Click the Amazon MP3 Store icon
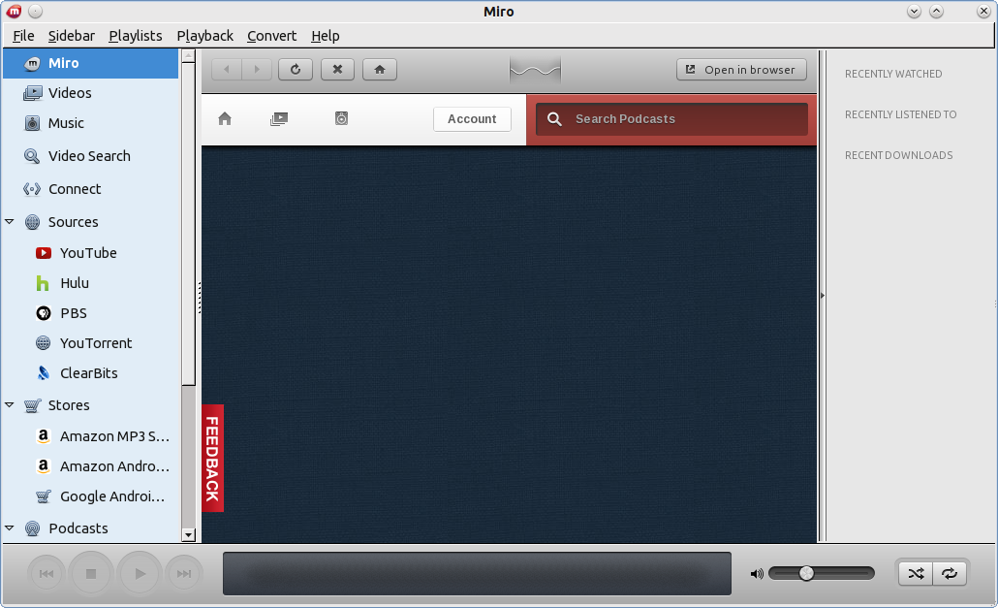 point(43,436)
